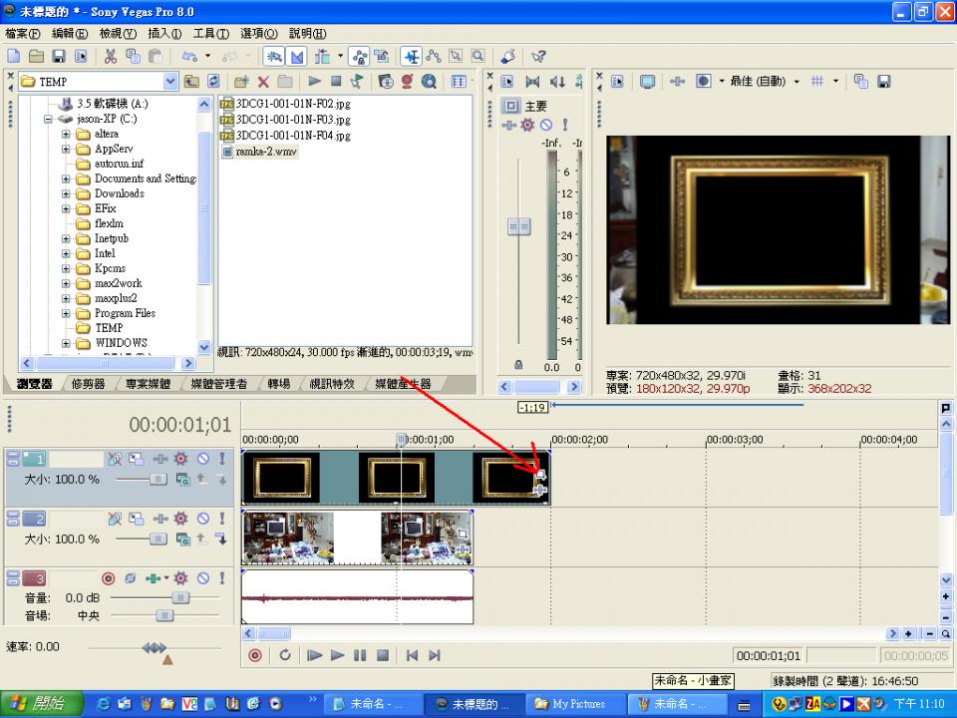Click the Save project icon in main toolbar
957x718 pixels.
[59, 57]
